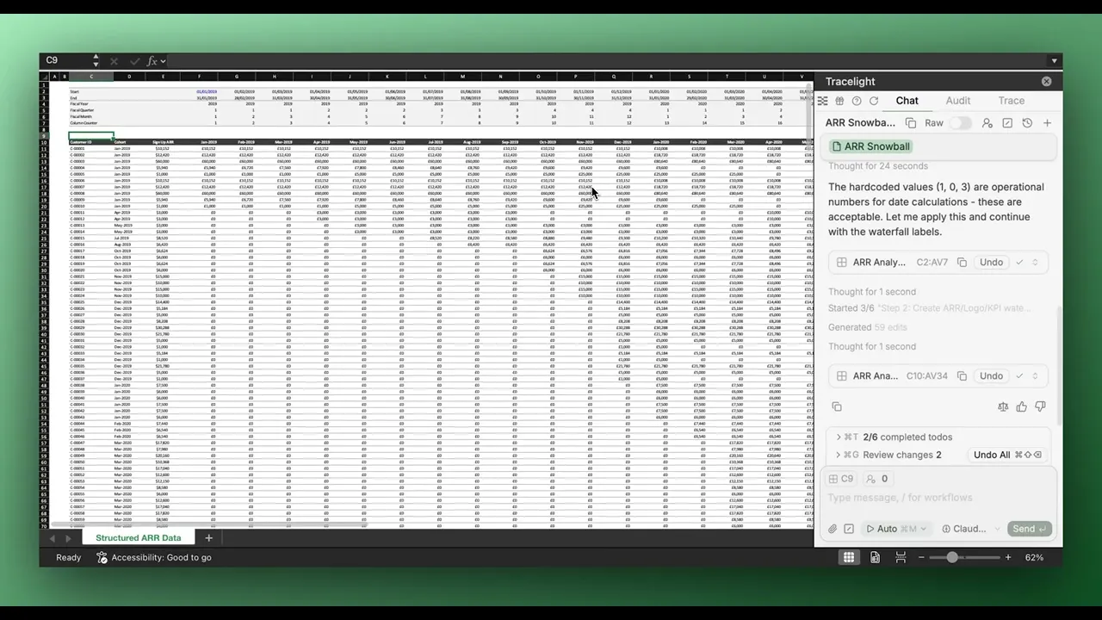Image resolution: width=1102 pixels, height=620 pixels.
Task: Focus the Type message input field
Action: click(938, 498)
